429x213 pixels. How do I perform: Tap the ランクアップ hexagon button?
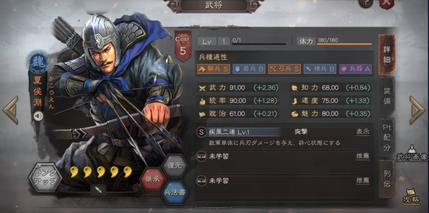click(x=45, y=177)
